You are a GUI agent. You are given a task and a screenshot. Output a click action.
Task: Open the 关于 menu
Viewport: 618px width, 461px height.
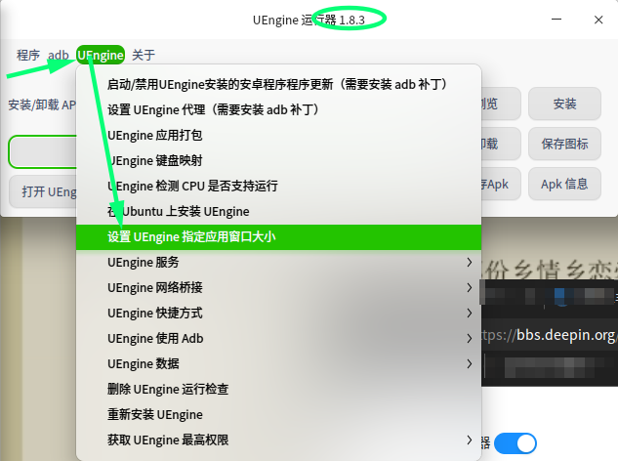144,55
